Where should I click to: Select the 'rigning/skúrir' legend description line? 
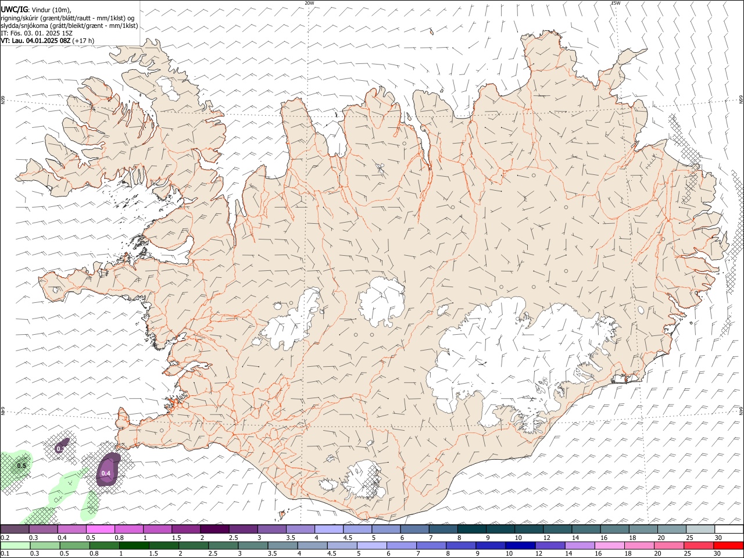(67, 18)
